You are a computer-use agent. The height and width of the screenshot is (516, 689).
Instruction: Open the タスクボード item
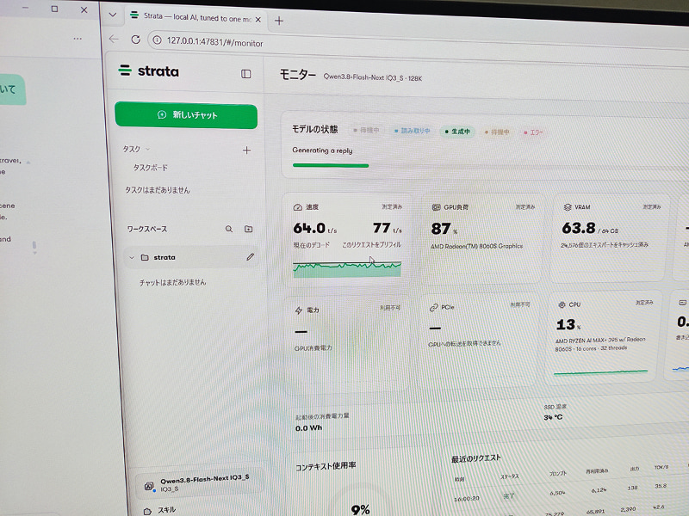[150, 168]
